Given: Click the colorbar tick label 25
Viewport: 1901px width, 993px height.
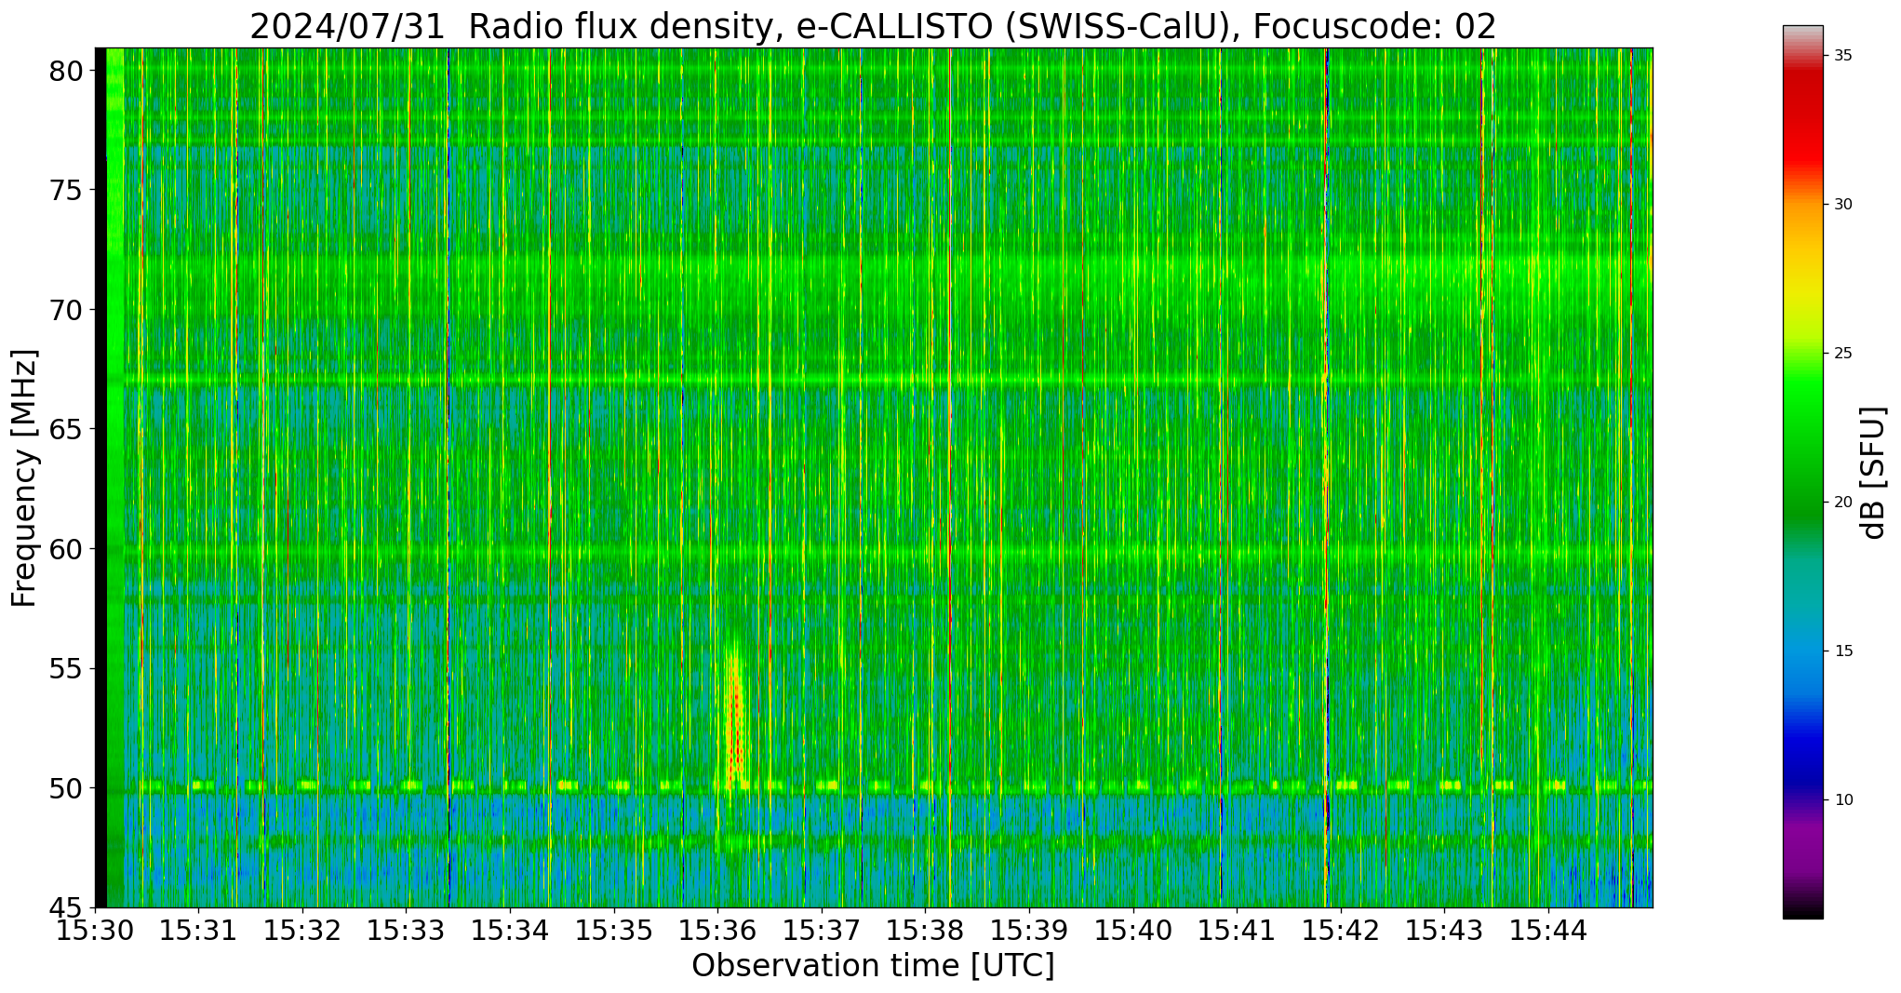Looking at the screenshot, I should 1842,354.
